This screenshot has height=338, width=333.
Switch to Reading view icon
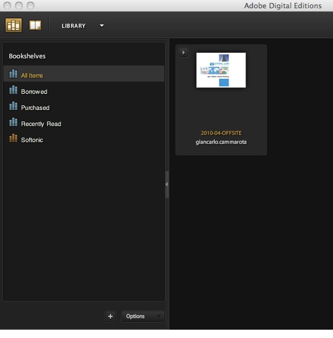coord(35,25)
